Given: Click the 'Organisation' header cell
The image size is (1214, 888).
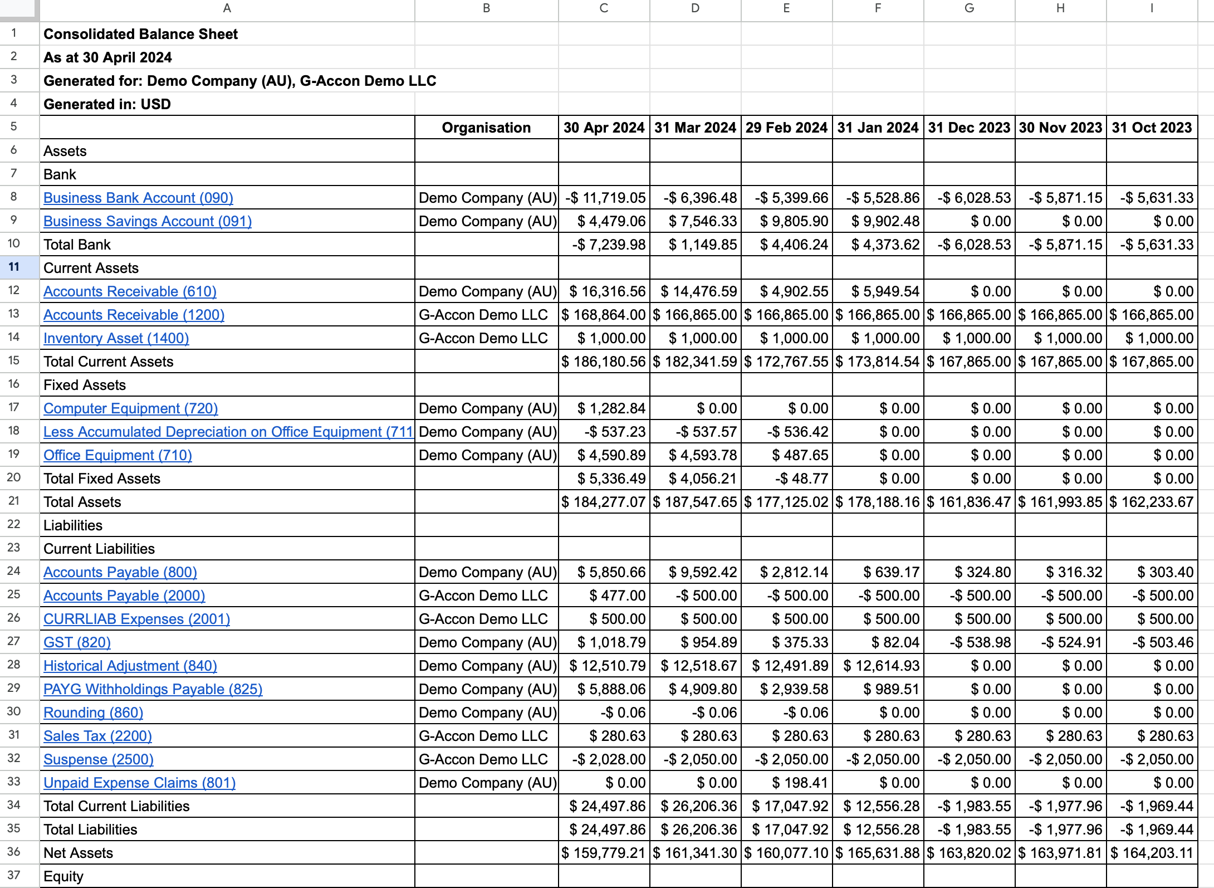Looking at the screenshot, I should 487,128.
